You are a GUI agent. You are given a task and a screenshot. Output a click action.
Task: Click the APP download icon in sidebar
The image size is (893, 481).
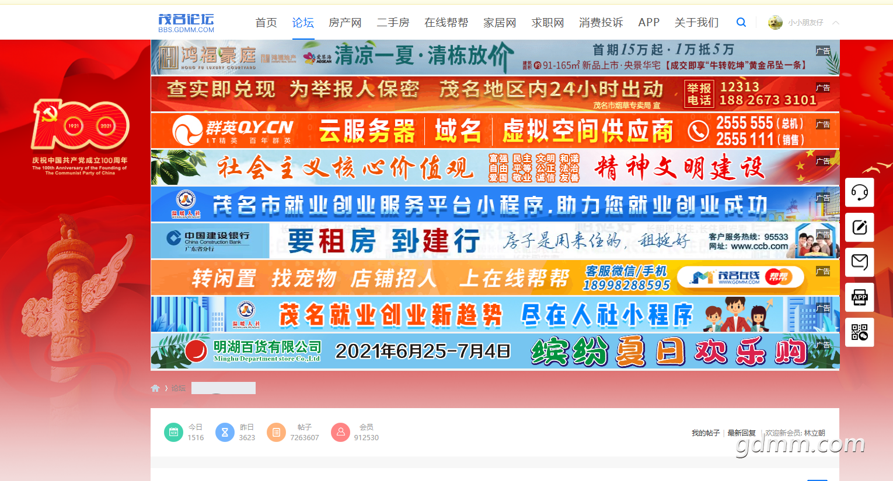[860, 297]
